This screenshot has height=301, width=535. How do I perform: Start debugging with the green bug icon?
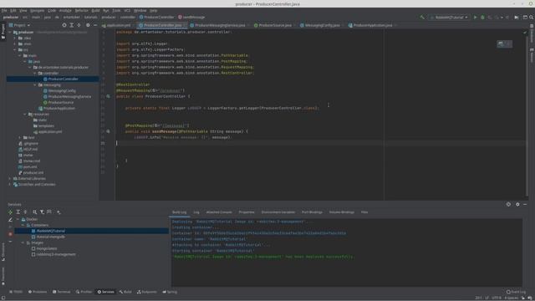coord(482,17)
